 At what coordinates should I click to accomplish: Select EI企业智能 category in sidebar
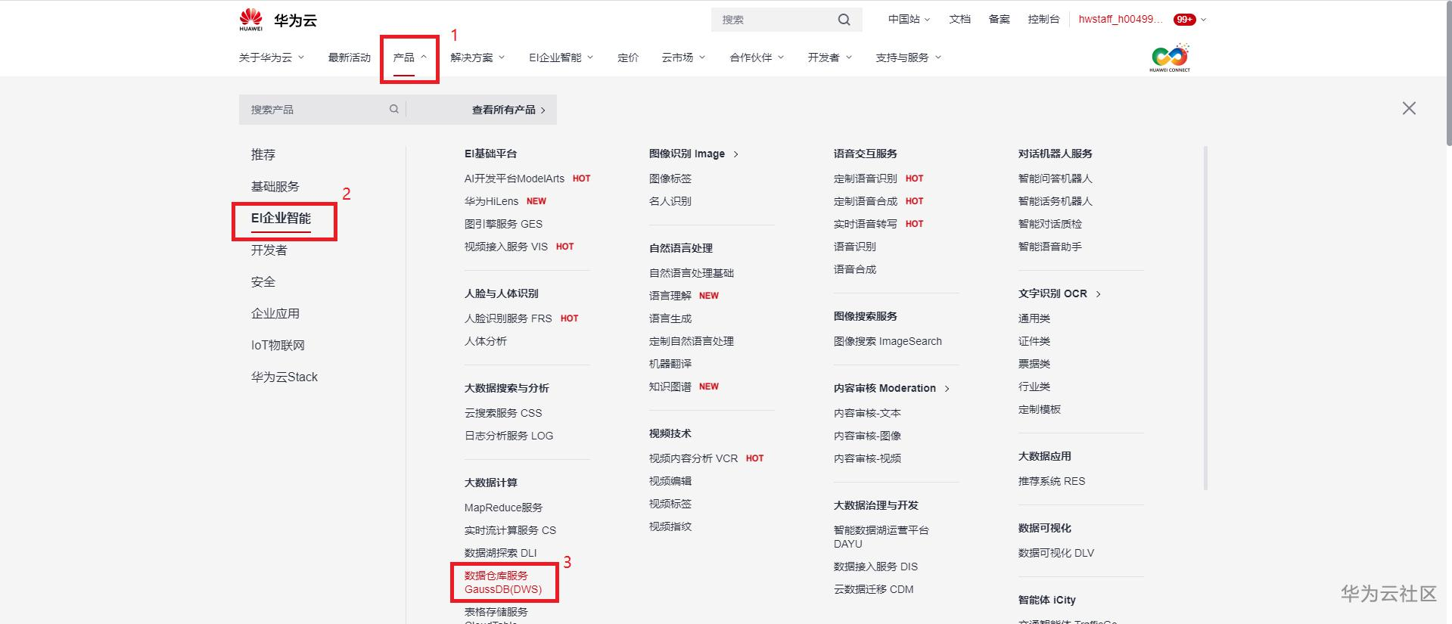(281, 218)
